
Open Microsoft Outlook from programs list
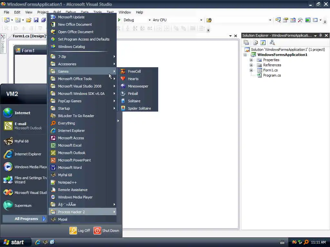click(x=82, y=153)
